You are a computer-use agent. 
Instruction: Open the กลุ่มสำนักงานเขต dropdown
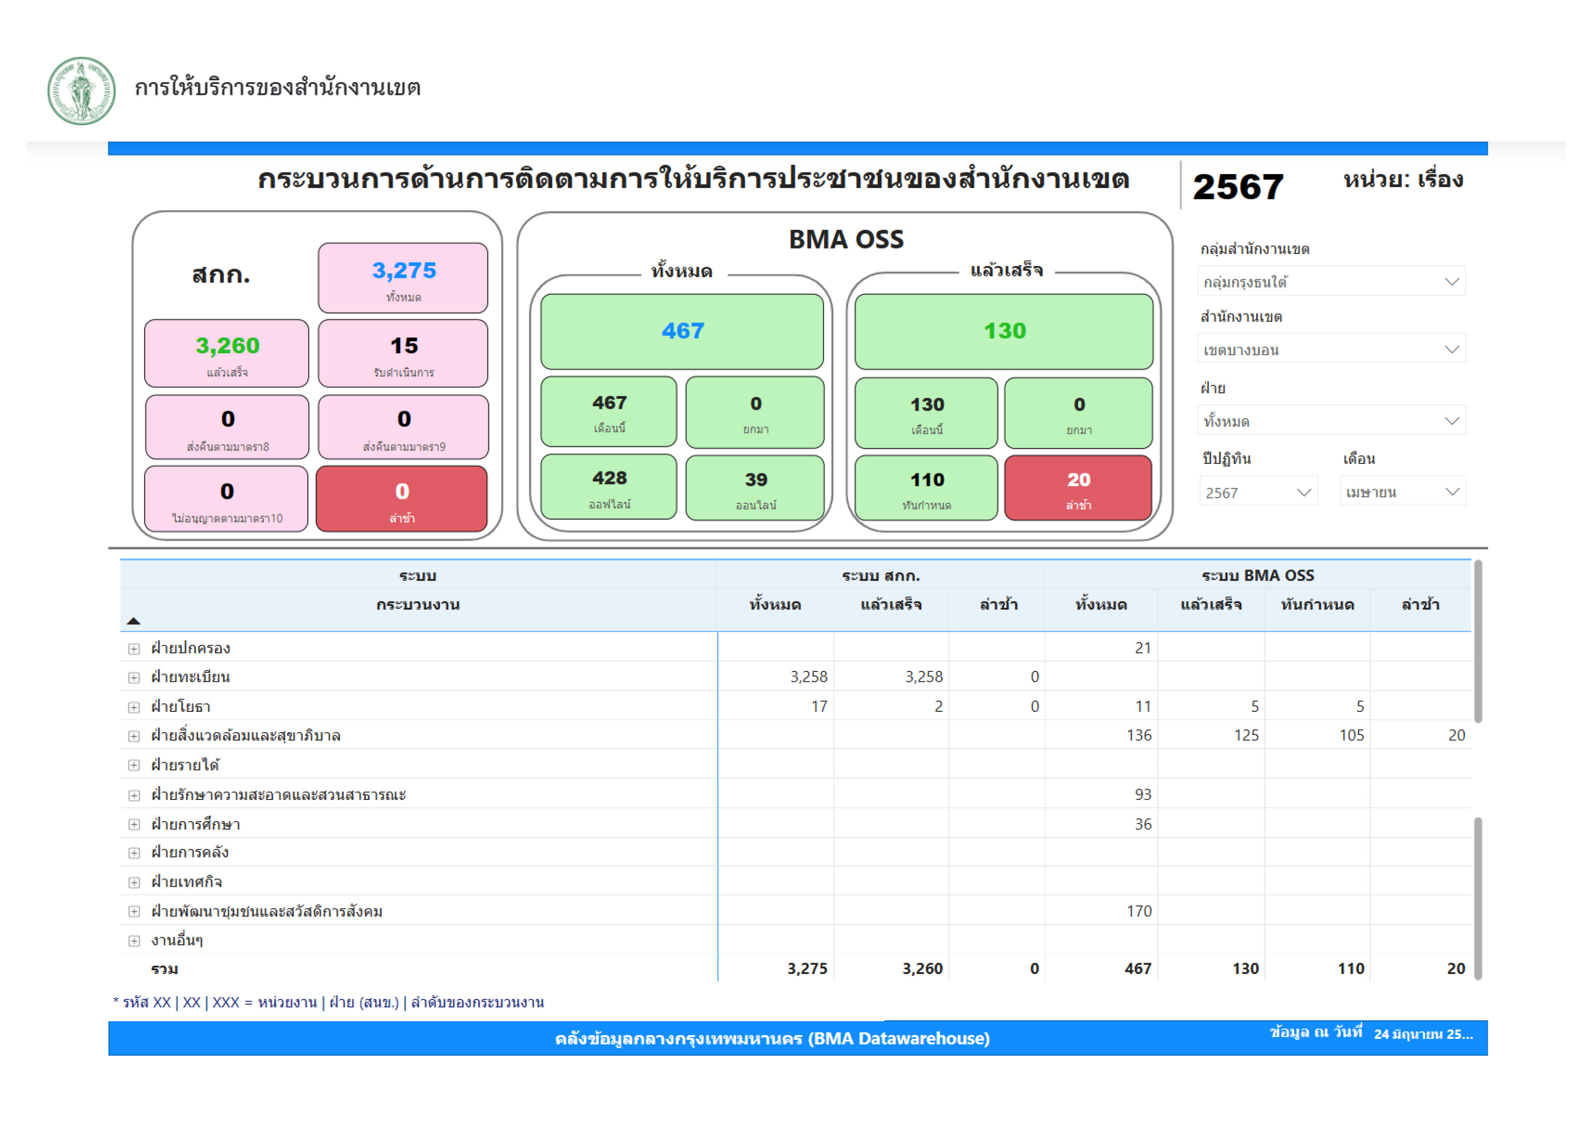click(1331, 282)
